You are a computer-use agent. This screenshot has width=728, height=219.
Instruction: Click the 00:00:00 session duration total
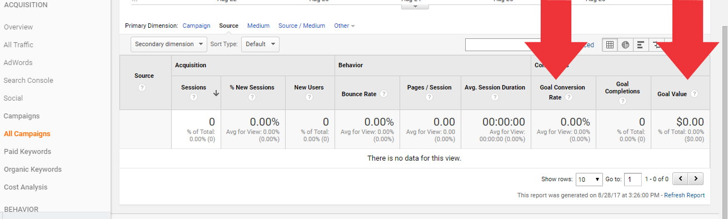(503, 122)
